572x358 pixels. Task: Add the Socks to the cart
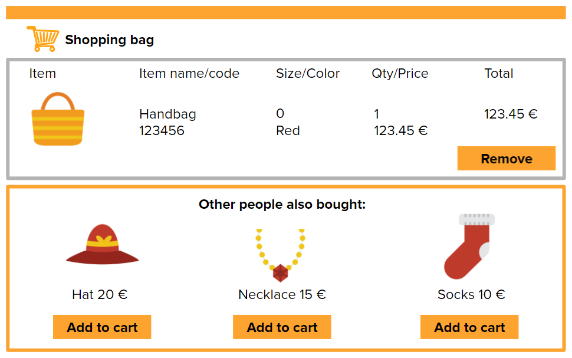[469, 327]
